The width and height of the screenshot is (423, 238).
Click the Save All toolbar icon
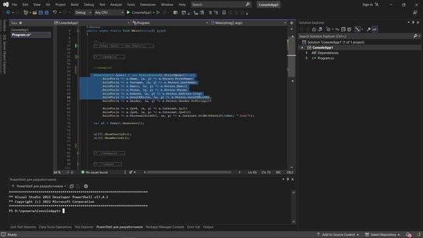point(46,13)
